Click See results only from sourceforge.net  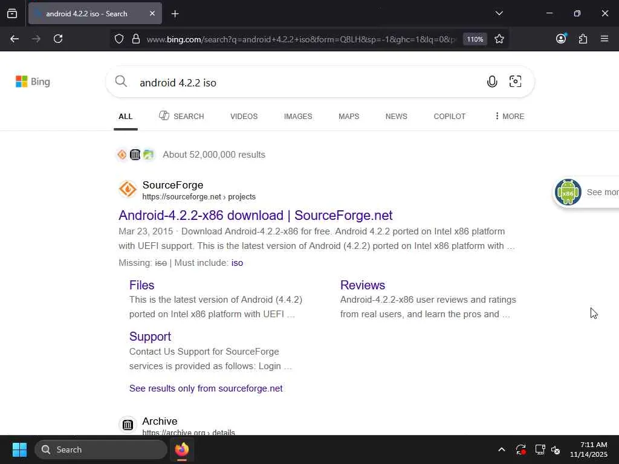pos(206,388)
